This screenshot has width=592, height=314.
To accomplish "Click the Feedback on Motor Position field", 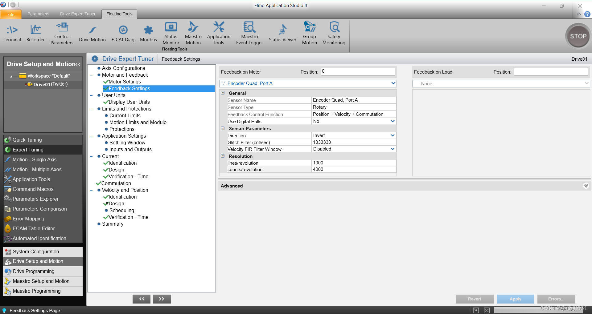I will click(358, 72).
